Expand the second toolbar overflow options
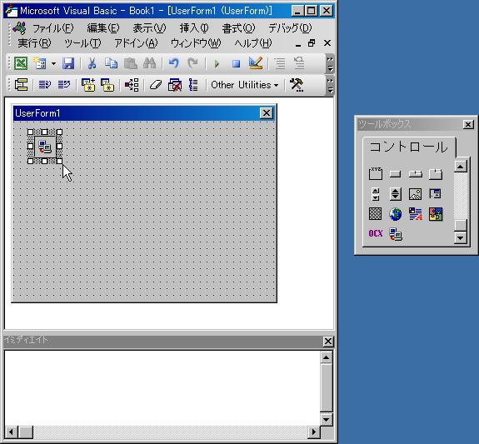The image size is (479, 444). point(330,85)
